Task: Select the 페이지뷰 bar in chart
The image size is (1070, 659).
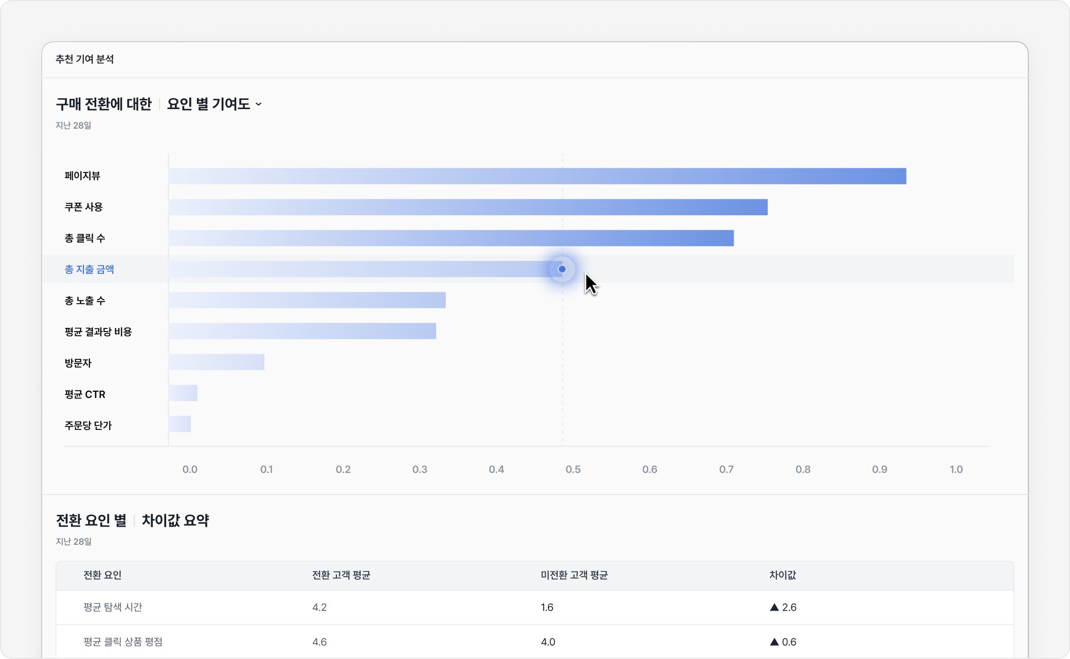Action: [537, 176]
